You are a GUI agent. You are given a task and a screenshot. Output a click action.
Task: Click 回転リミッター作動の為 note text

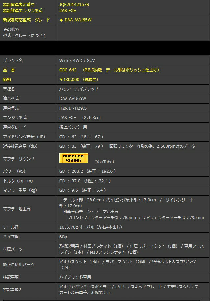point(132,146)
